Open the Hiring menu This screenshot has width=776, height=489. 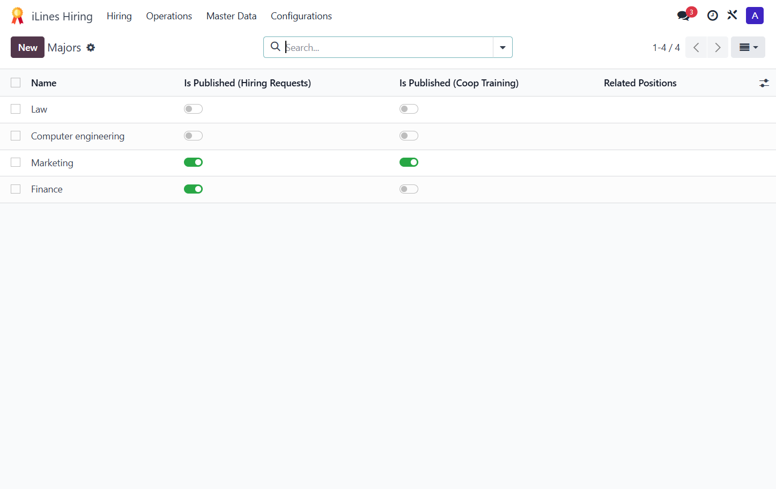pyautogui.click(x=119, y=16)
